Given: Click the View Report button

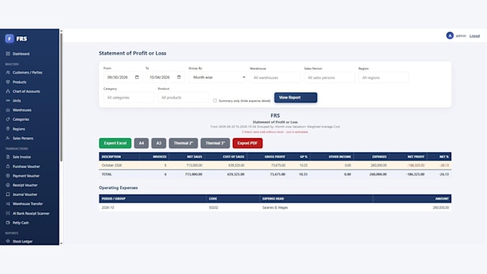Looking at the screenshot, I should point(296,97).
